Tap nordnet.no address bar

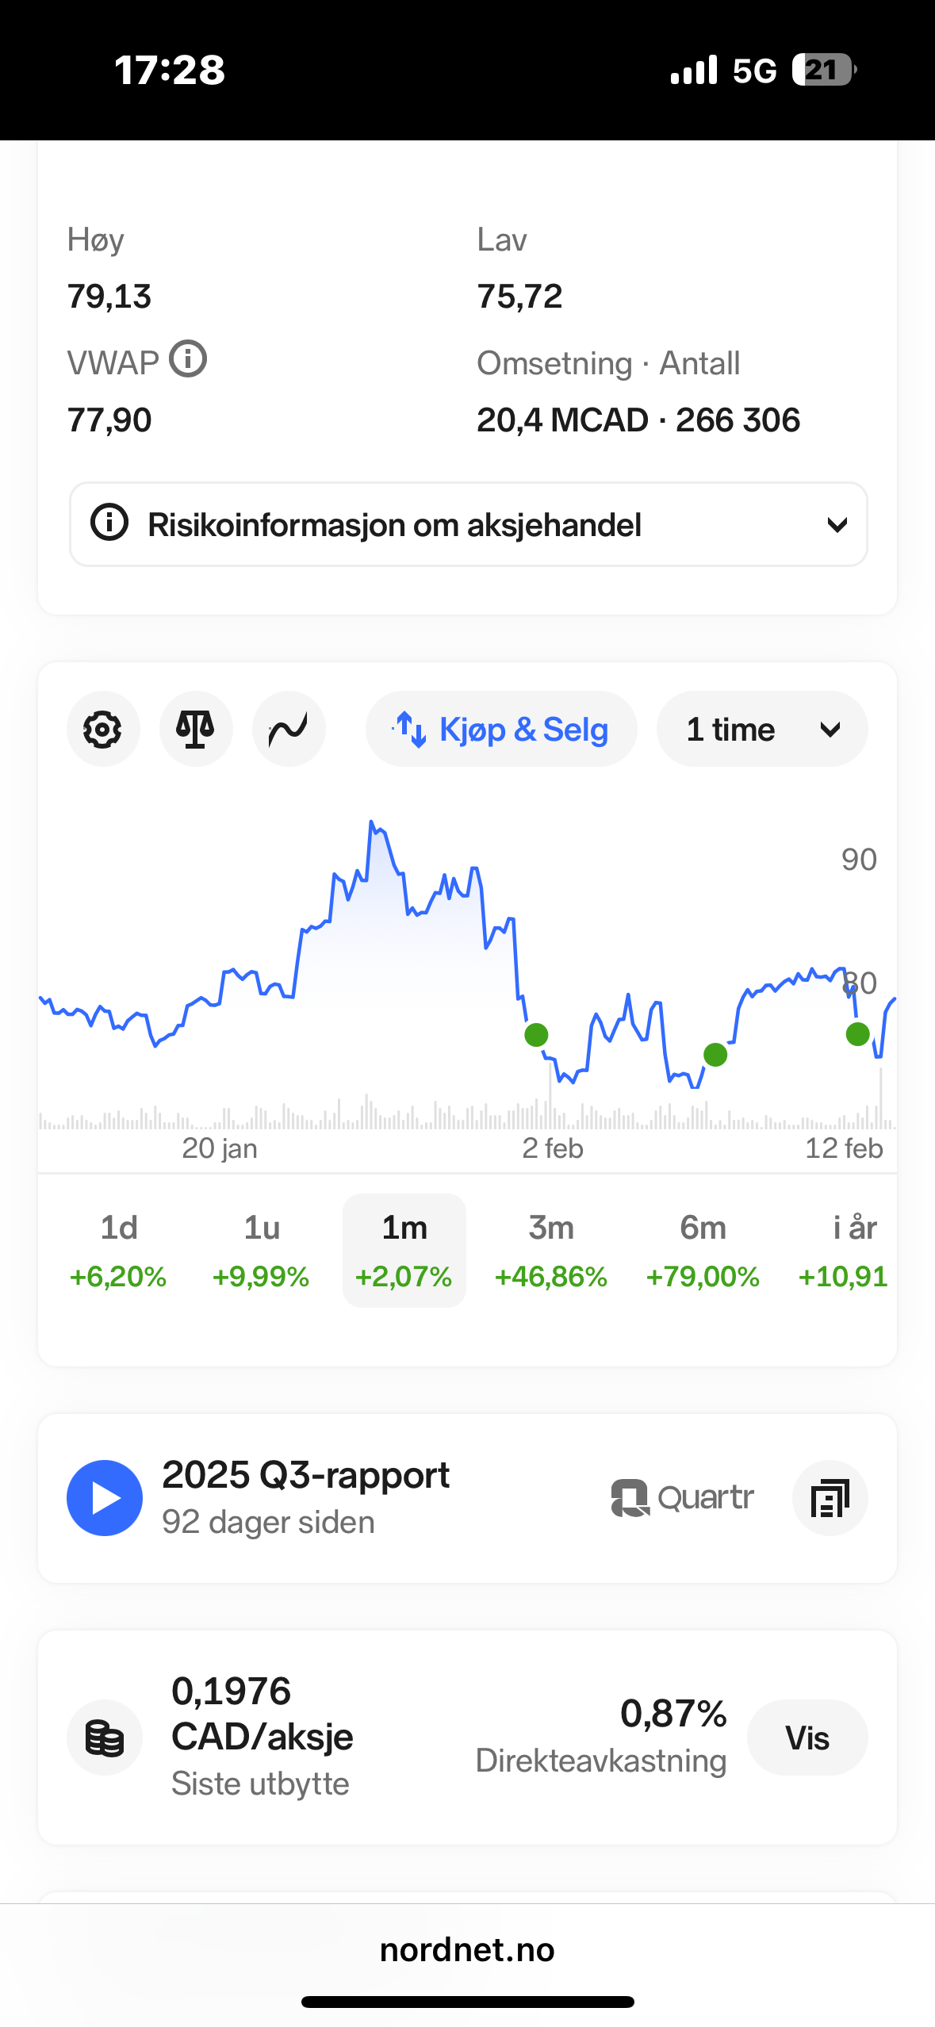pos(467,1949)
